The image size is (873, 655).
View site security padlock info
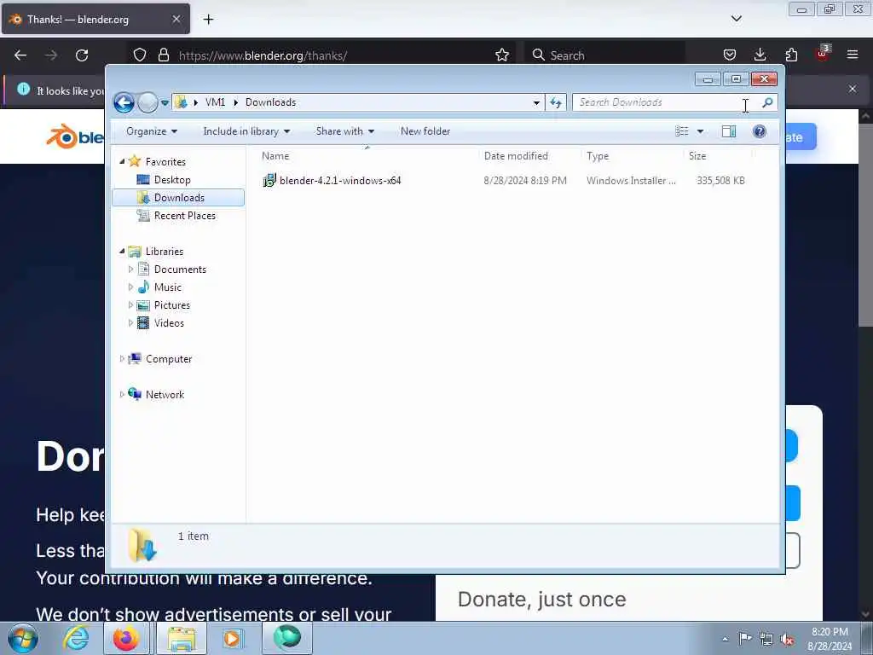pyautogui.click(x=163, y=55)
